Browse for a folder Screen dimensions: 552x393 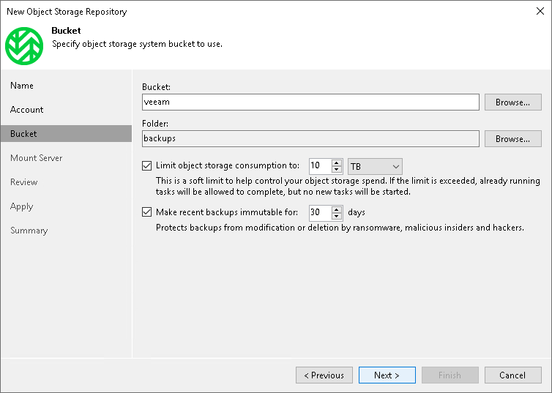(x=513, y=138)
